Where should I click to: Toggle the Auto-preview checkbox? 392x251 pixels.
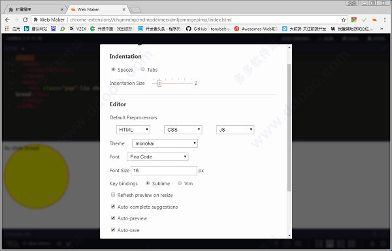pos(113,218)
